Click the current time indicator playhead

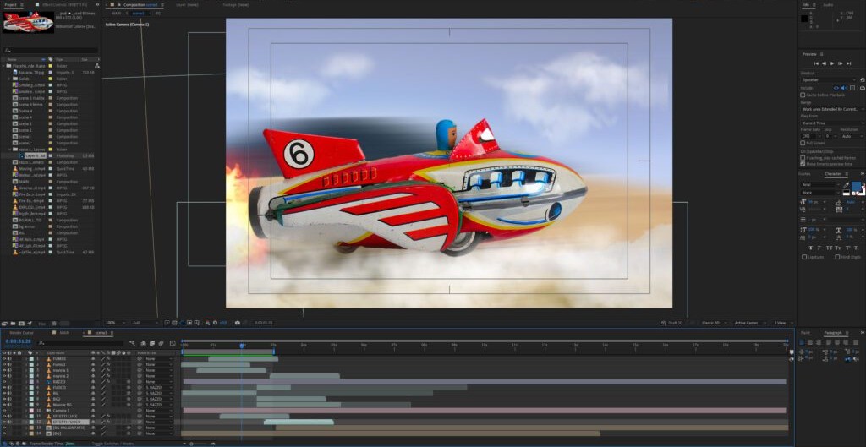coord(241,346)
